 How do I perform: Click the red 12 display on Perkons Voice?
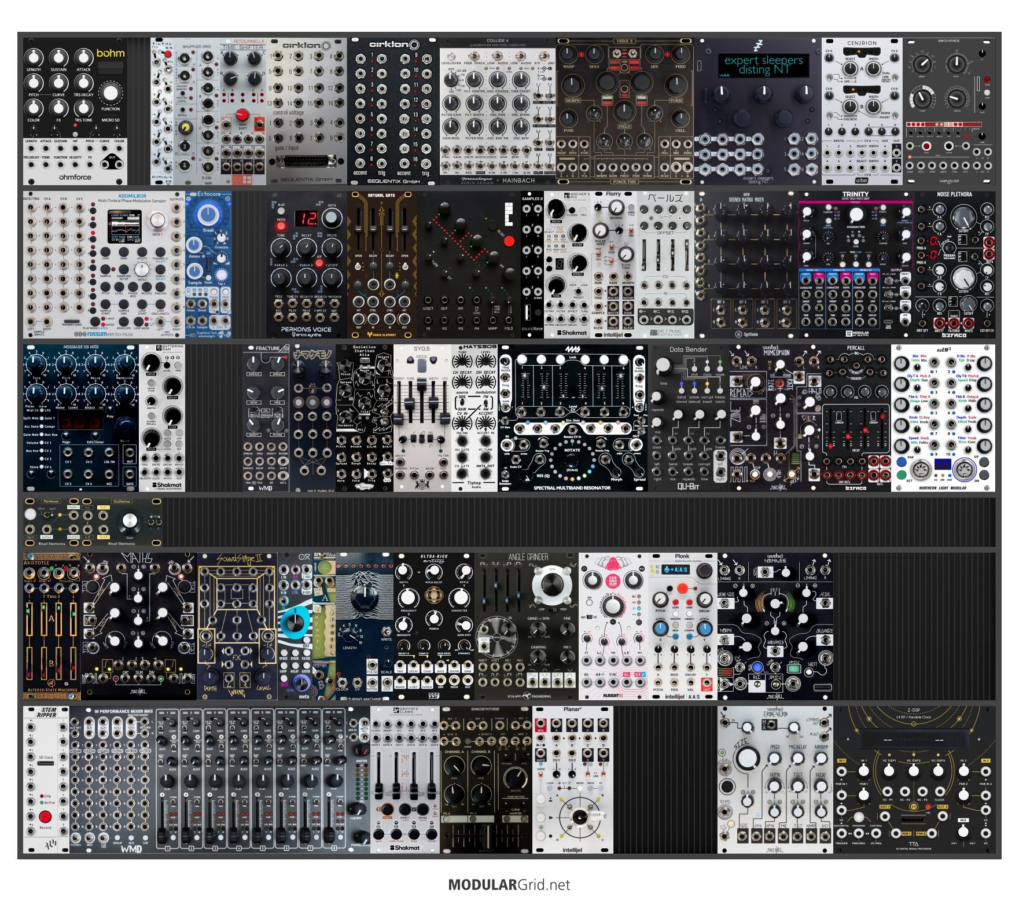306,218
